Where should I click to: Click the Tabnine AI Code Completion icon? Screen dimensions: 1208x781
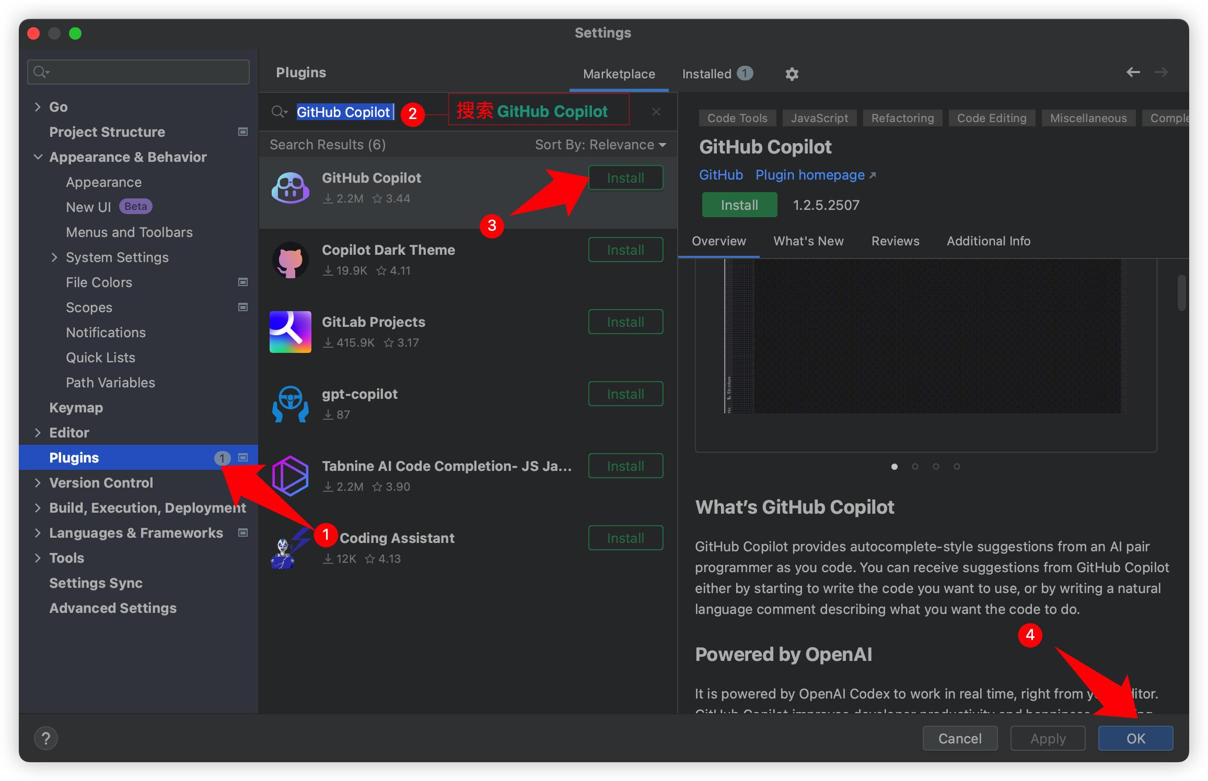click(291, 476)
